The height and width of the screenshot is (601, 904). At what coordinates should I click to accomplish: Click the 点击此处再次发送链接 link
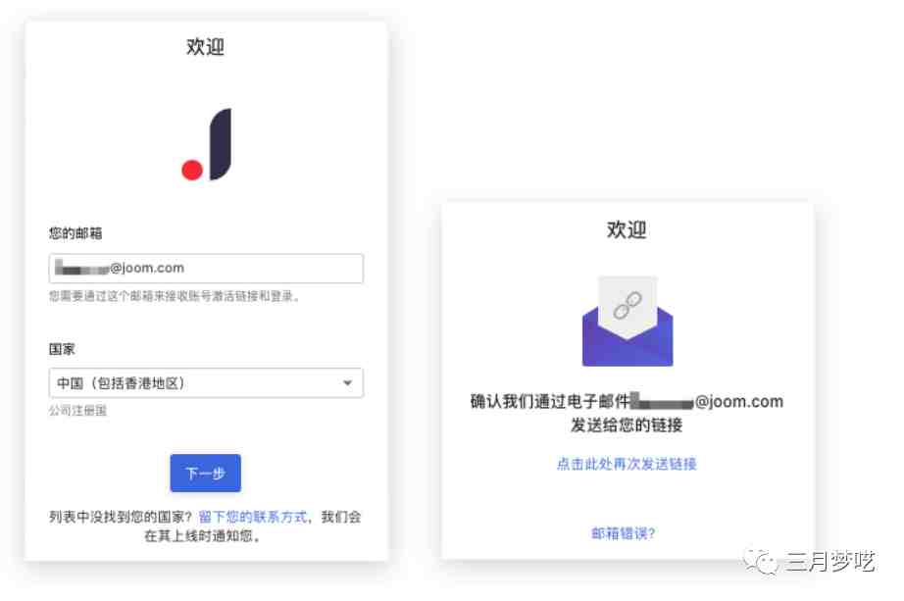pos(627,464)
